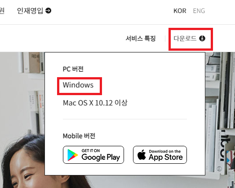Select the KOR language option
The height and width of the screenshot is (188, 235).
[x=180, y=11]
